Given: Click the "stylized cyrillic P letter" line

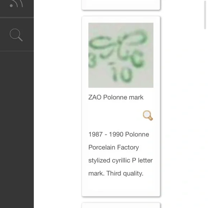Looking at the screenshot, I should pyautogui.click(x=120, y=160).
